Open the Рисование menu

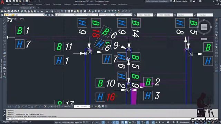[x=57, y=4]
